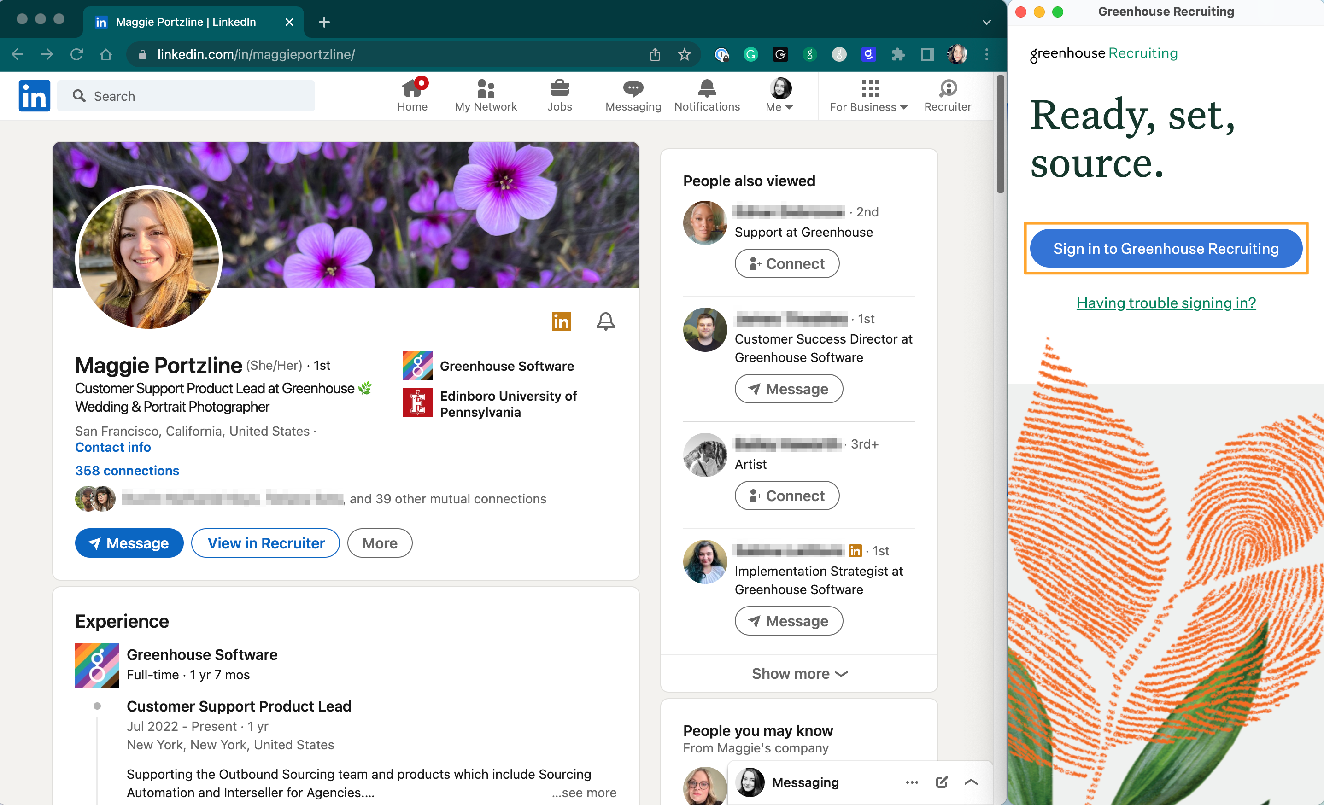Open the More actions dropdown on profile

[380, 543]
